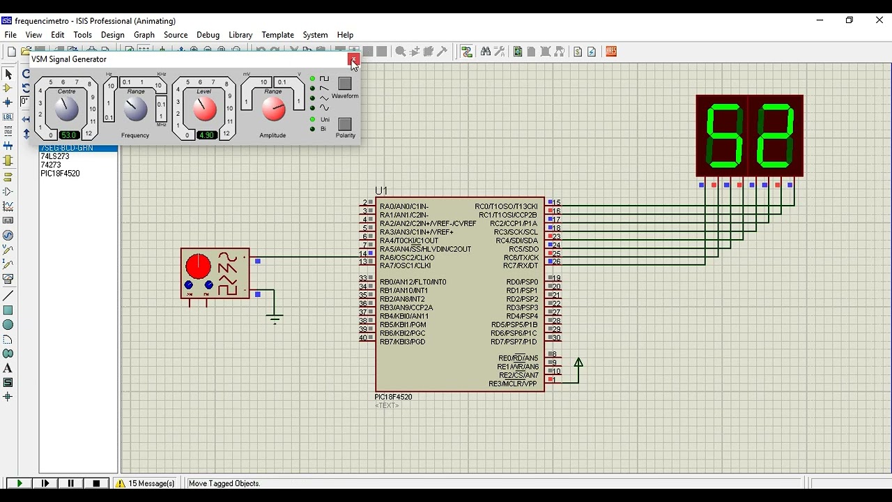Select the Markers Mode tool
Image resolution: width=892 pixels, height=502 pixels.
pos(8,397)
